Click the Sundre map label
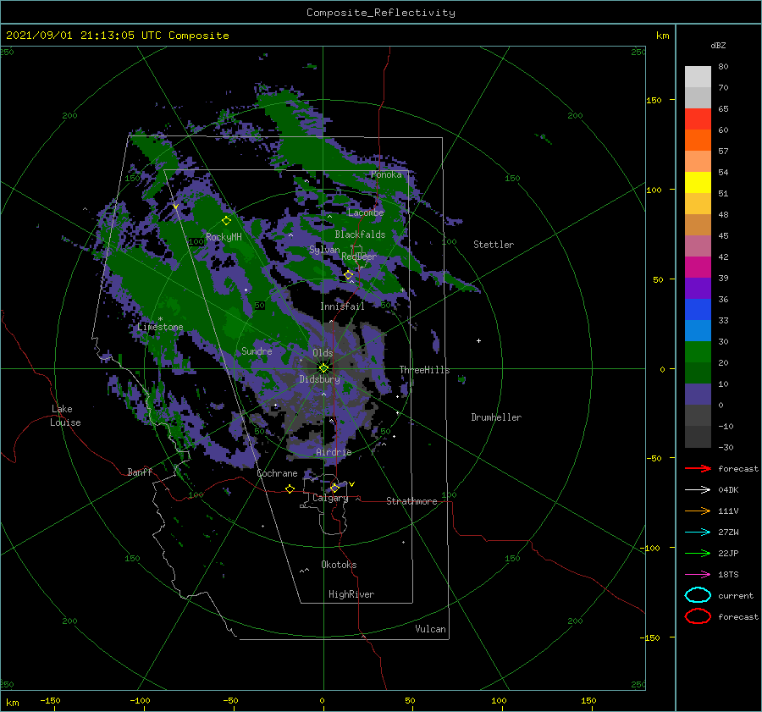This screenshot has height=712, width=762. 257,350
